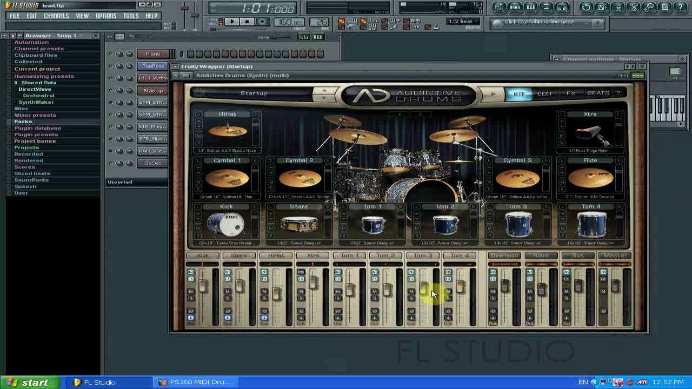The height and width of the screenshot is (389, 692).
Task: Click the one-click audio recording icon
Action: 649,7
